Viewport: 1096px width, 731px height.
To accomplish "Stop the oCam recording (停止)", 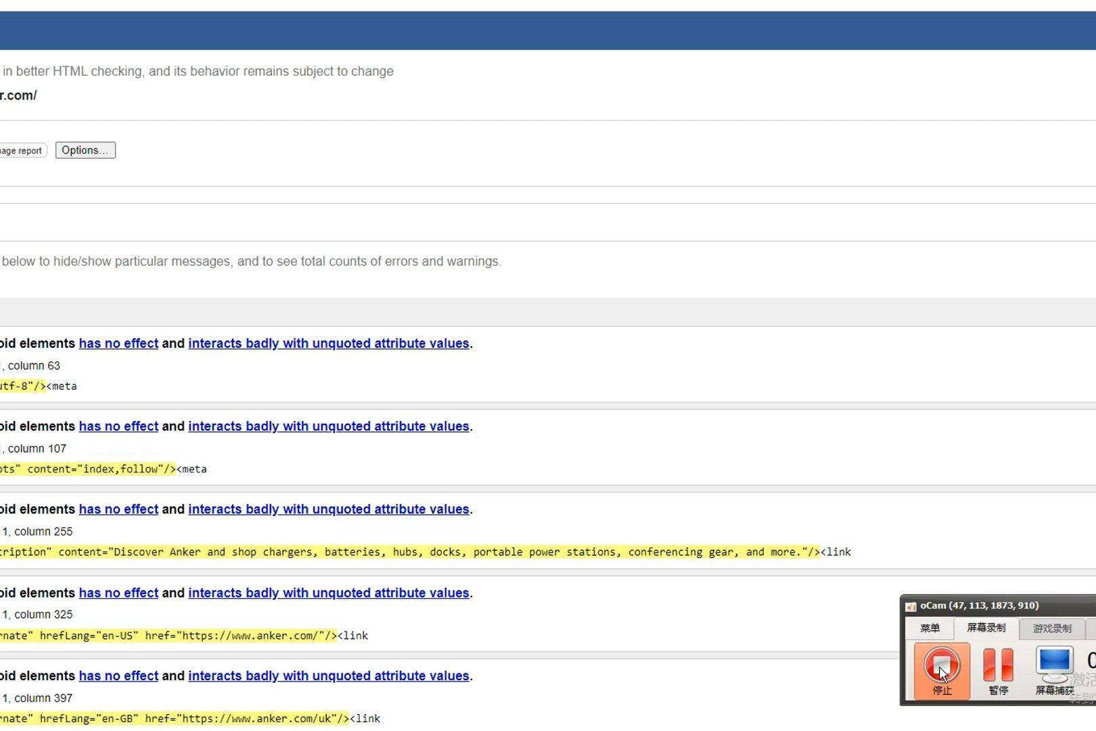I will (942, 669).
